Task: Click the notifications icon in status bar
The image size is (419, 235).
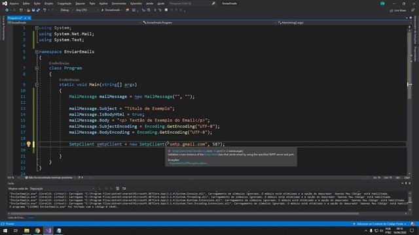Action: [x=413, y=224]
